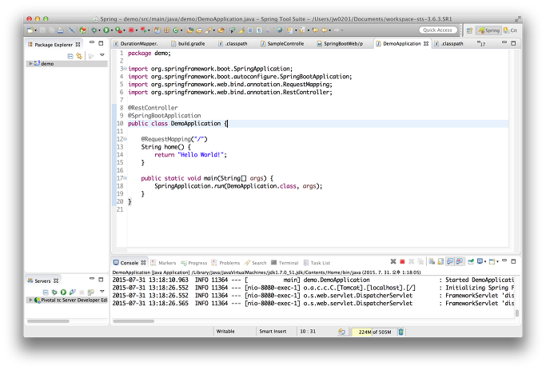
Task: Click Remove Launch (X) in Console toolbar
Action: click(x=411, y=261)
